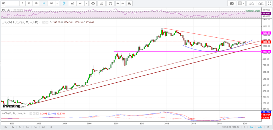Set the date range to 3m
Viewport: 273px width, 130px height.
click(27, 127)
